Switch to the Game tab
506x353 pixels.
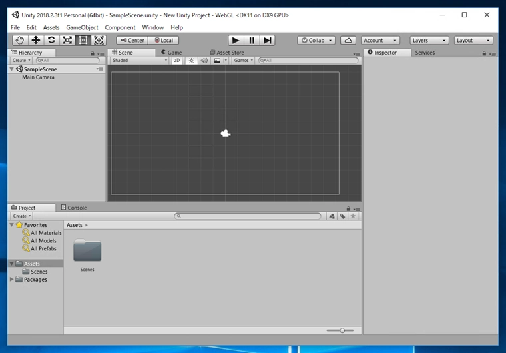point(172,53)
